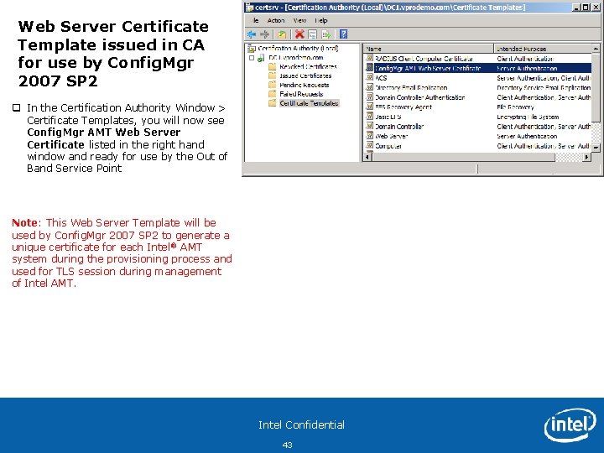Click the Certification Authority (Local) root icon
Image resolution: width=604 pixels, height=453 pixels.
252,49
